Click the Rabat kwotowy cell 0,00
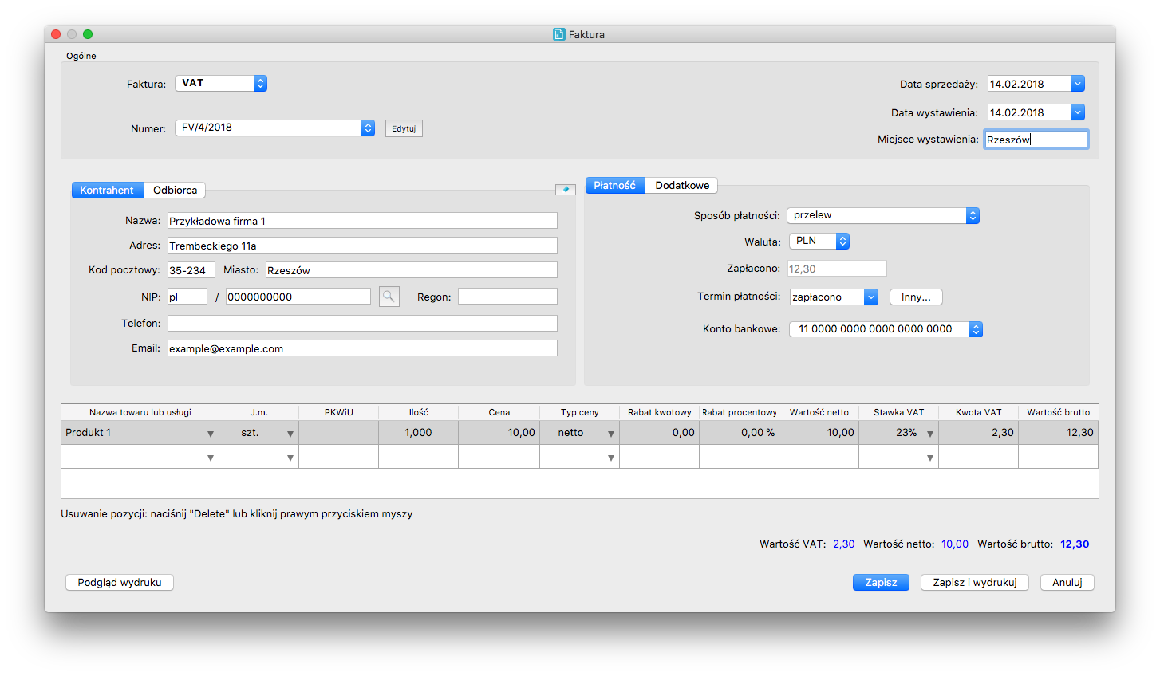The height and width of the screenshot is (676, 1160). (660, 432)
